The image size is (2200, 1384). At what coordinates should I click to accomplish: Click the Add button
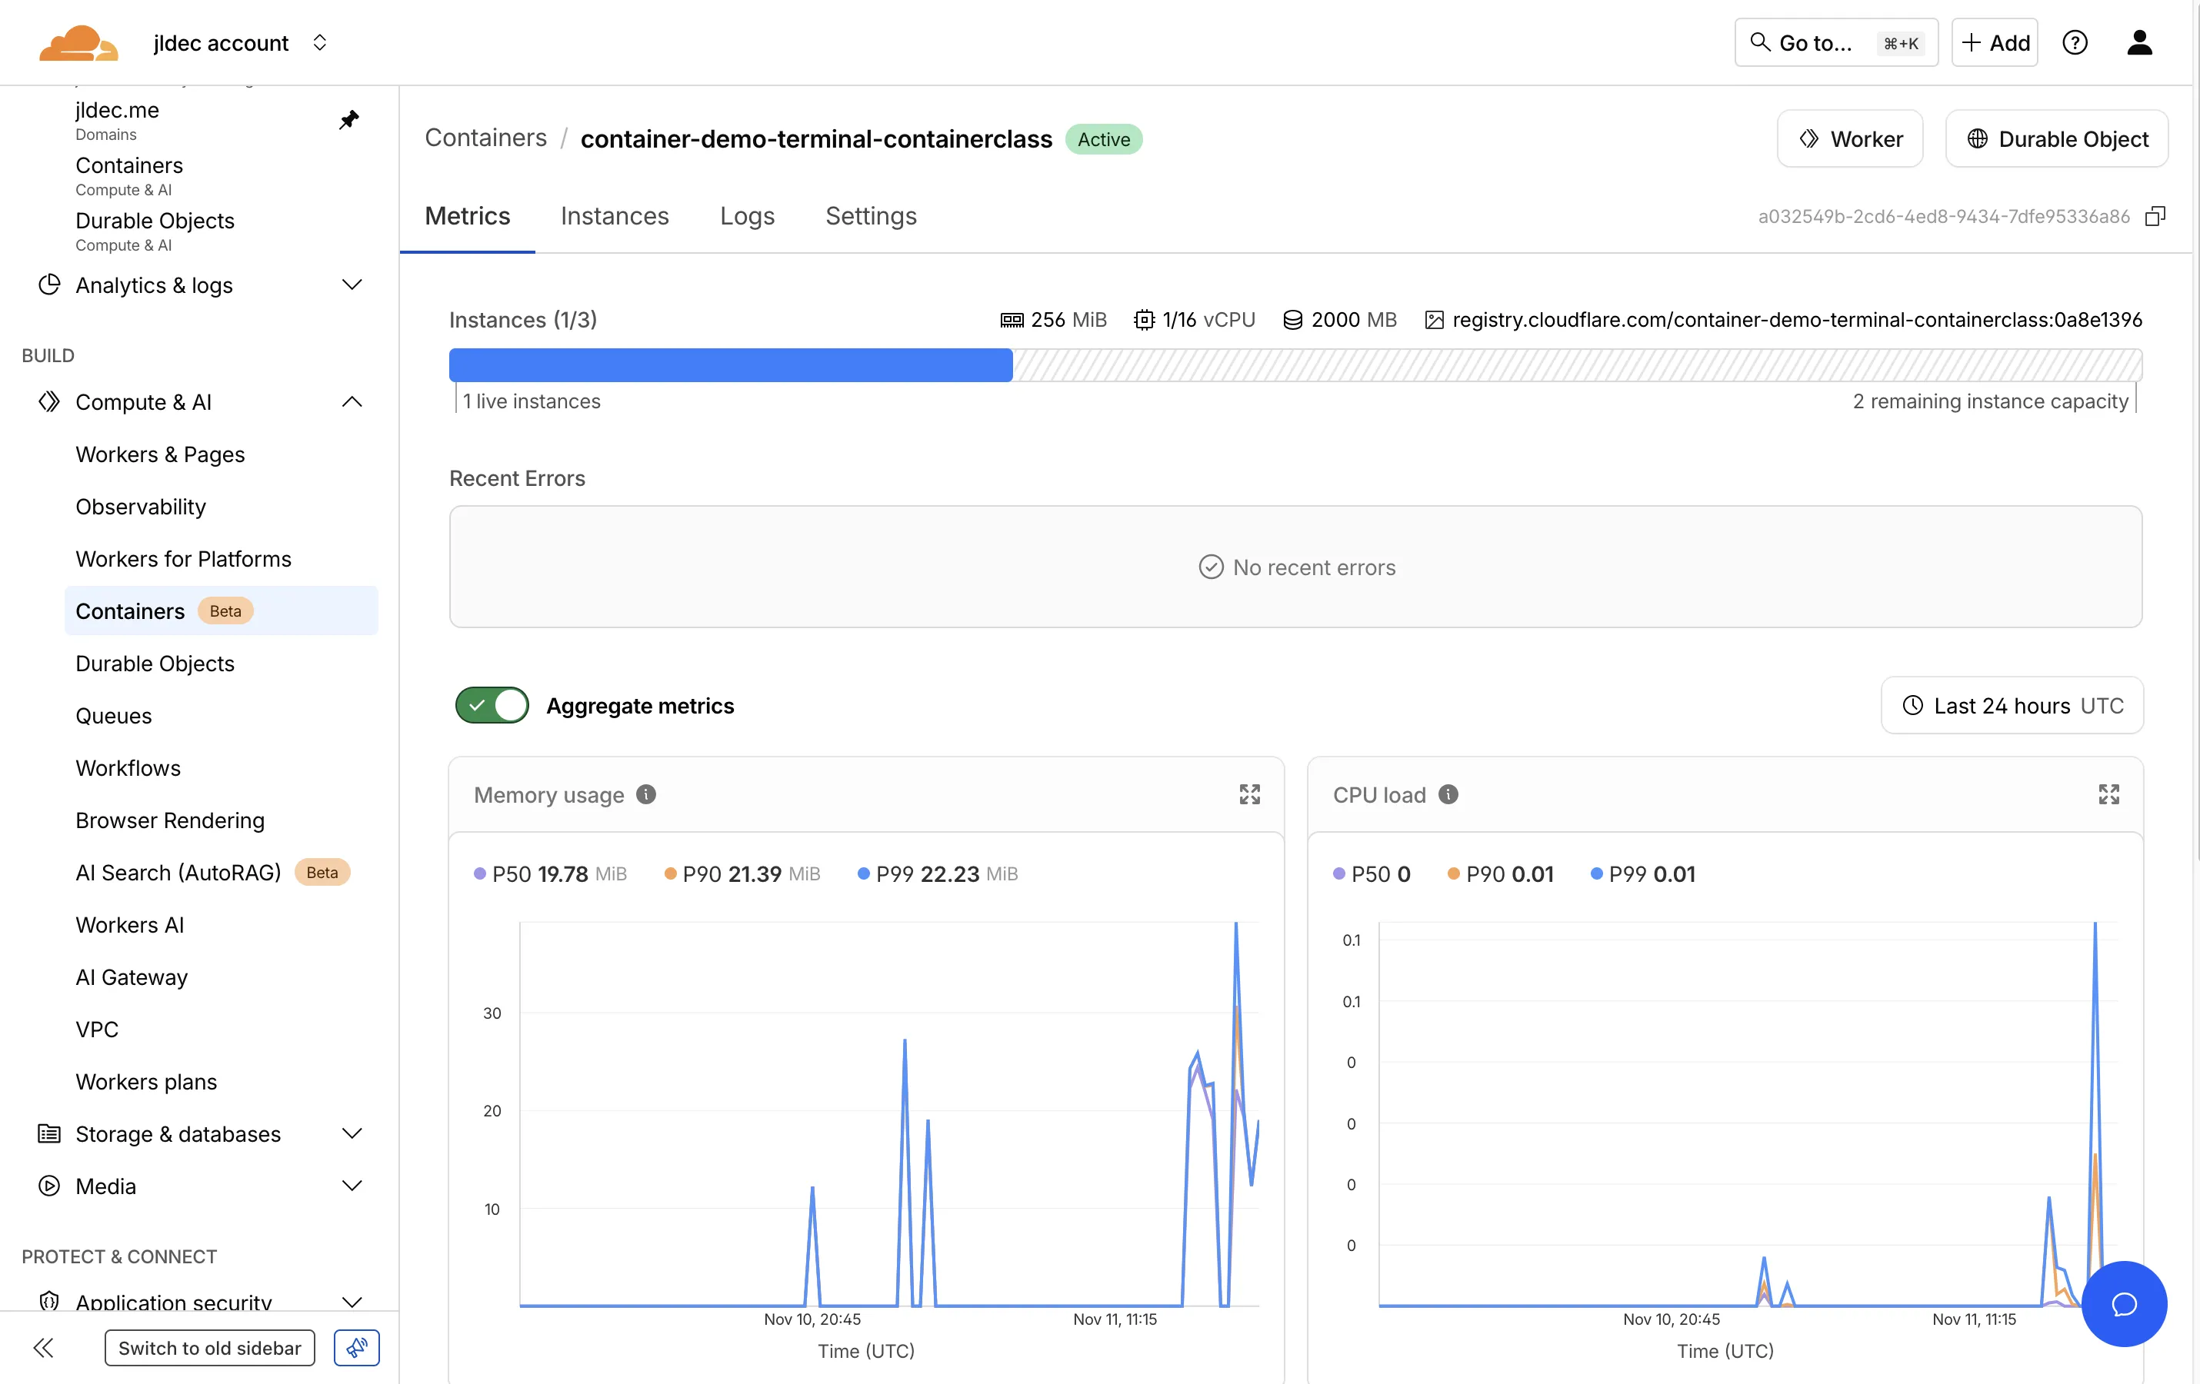click(1995, 42)
